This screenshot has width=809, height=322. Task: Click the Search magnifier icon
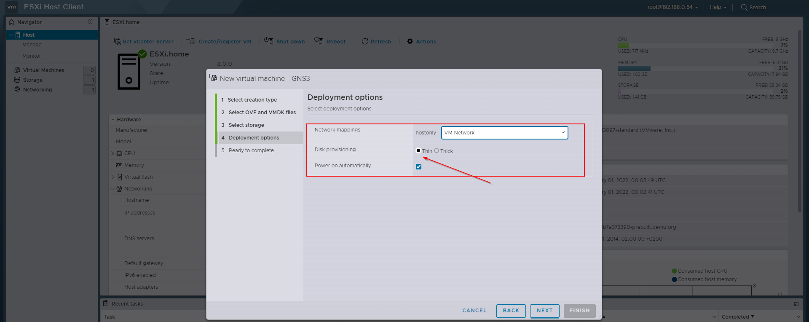click(744, 7)
